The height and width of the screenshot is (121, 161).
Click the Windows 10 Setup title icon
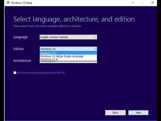(x=8, y=2)
